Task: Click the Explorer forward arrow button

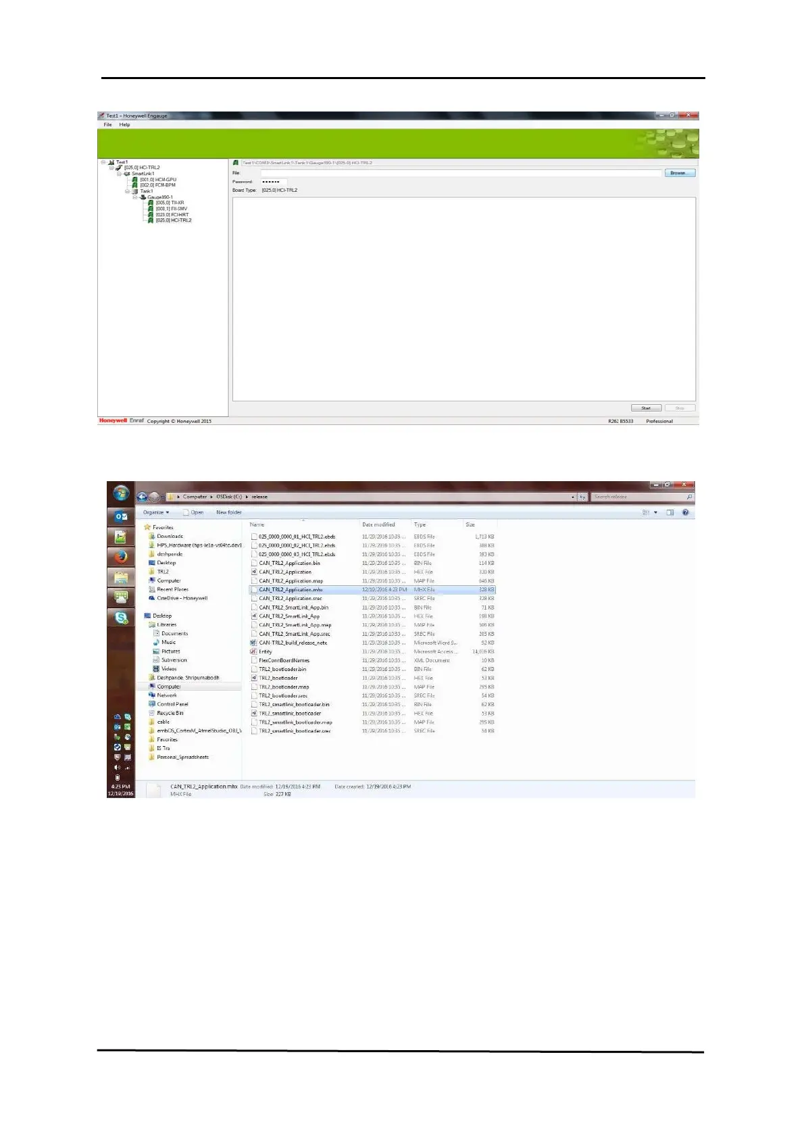Action: click(154, 497)
